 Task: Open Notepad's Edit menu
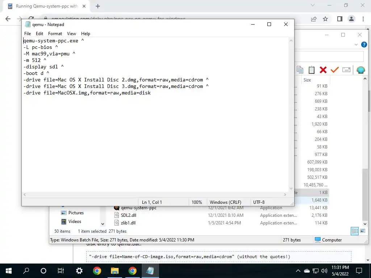click(x=39, y=34)
